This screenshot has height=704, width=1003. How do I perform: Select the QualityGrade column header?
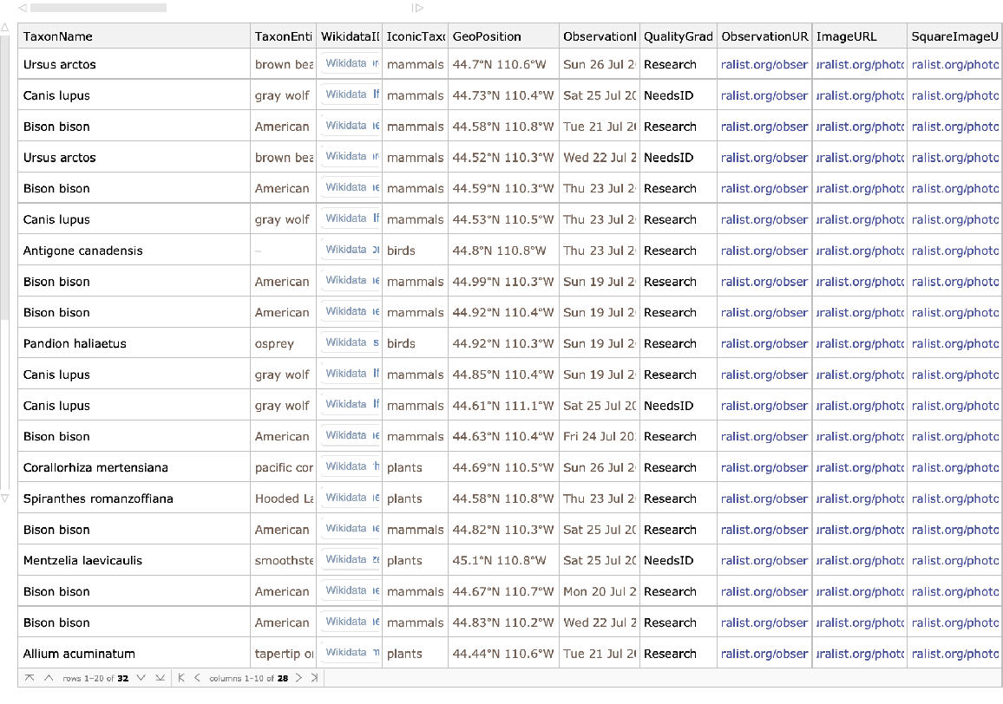point(678,36)
